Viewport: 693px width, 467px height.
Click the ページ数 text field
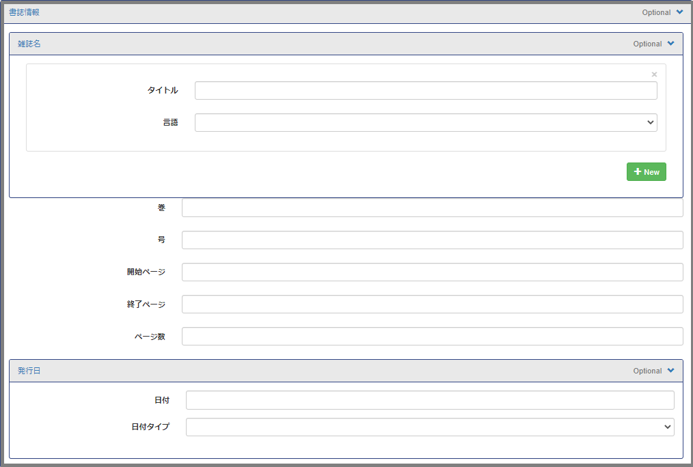click(x=432, y=337)
